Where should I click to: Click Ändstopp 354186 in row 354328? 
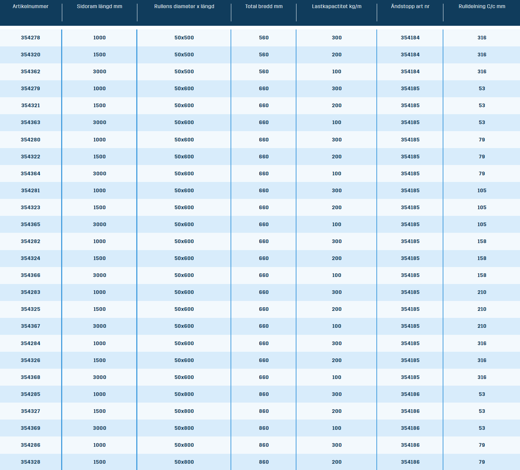point(410,462)
